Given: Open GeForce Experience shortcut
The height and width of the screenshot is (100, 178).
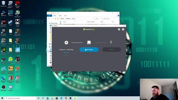Looking at the screenshot, I should pyautogui.click(x=3, y=51).
